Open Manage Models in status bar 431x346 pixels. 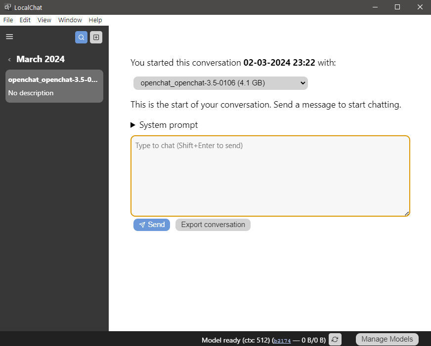coord(387,339)
